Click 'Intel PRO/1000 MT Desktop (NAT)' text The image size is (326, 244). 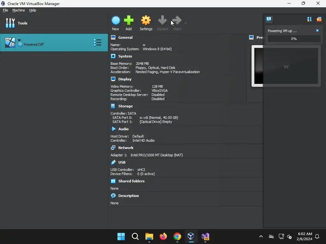pos(157,155)
